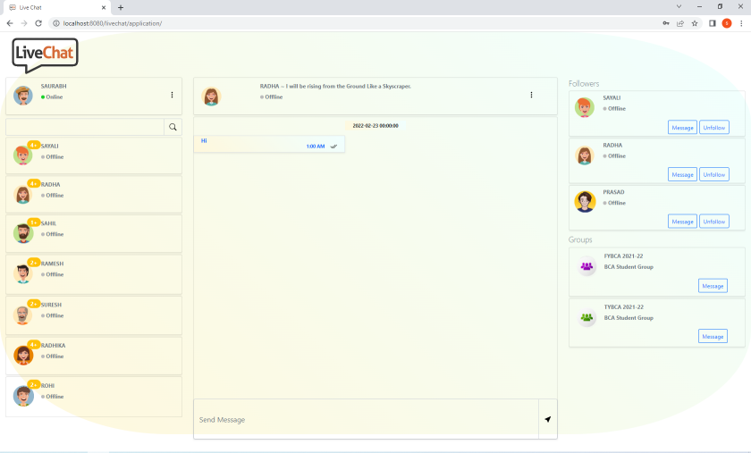Click SAYALI's avatar in Followers panel
751x453 pixels.
pyautogui.click(x=585, y=107)
